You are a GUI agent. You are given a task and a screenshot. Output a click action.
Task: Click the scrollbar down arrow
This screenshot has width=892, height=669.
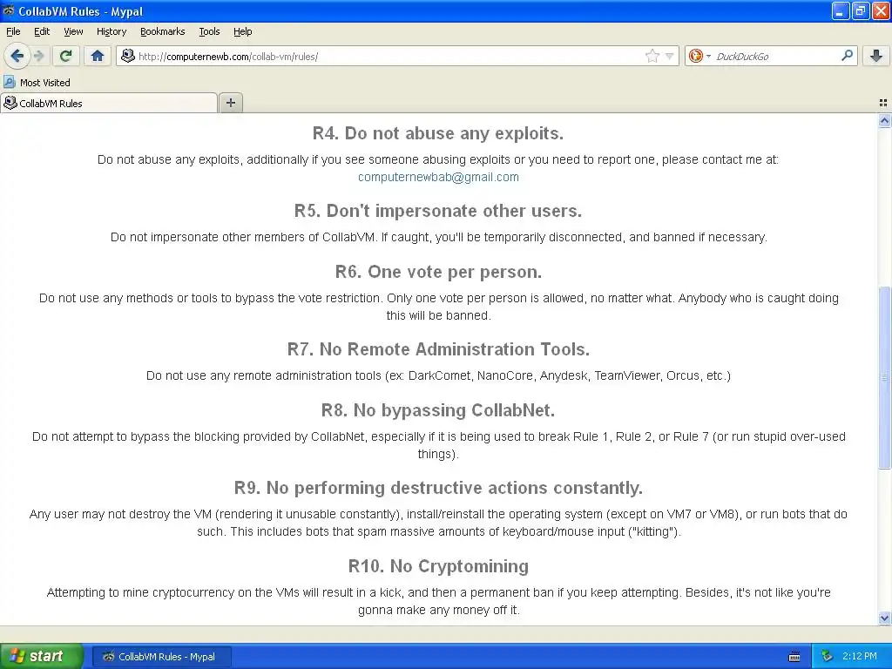[x=884, y=618]
